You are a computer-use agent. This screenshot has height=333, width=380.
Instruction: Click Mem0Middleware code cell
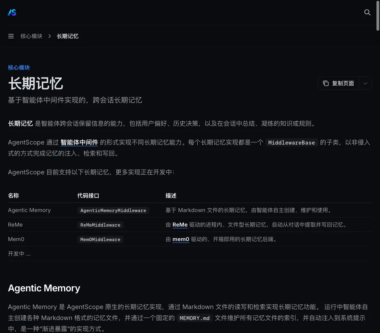[x=100, y=240]
